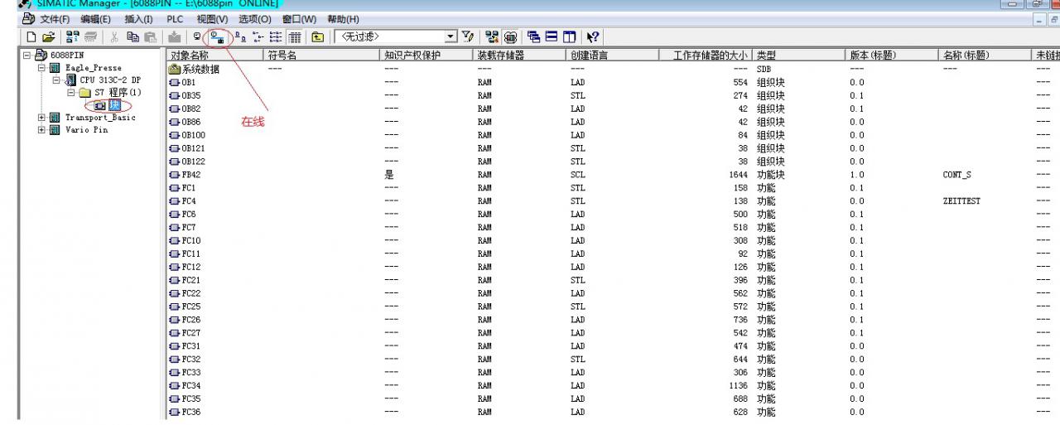The image size is (1060, 425).
Task: Select block OB35 in the list
Action: [x=186, y=96]
